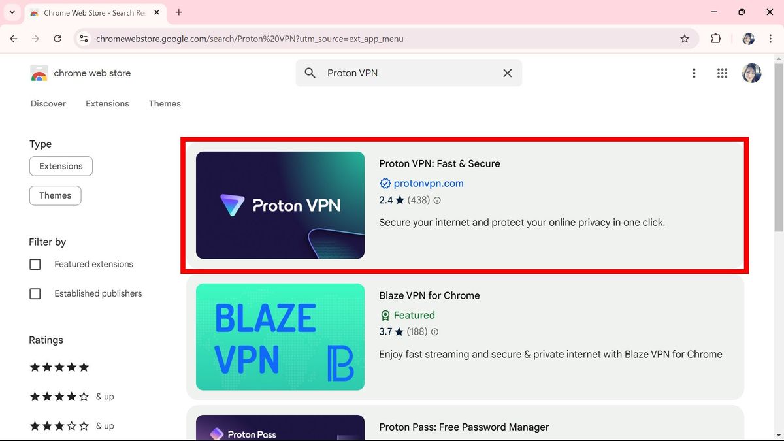Screen dimensions: 784x441
Task: Clear the search with X icon
Action: pyautogui.click(x=508, y=73)
